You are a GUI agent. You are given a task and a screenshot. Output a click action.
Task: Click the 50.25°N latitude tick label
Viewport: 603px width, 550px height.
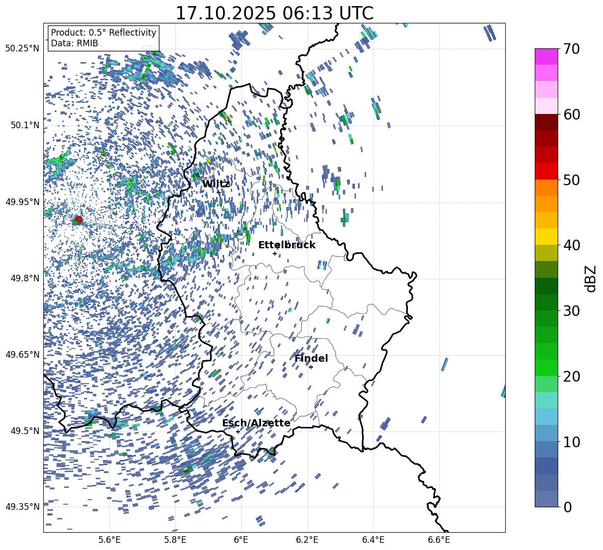pos(22,49)
